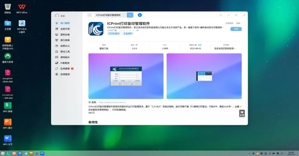Click the ICPrint打印复印管理软件 title
Screen dimensions: 299x156
click(128, 23)
